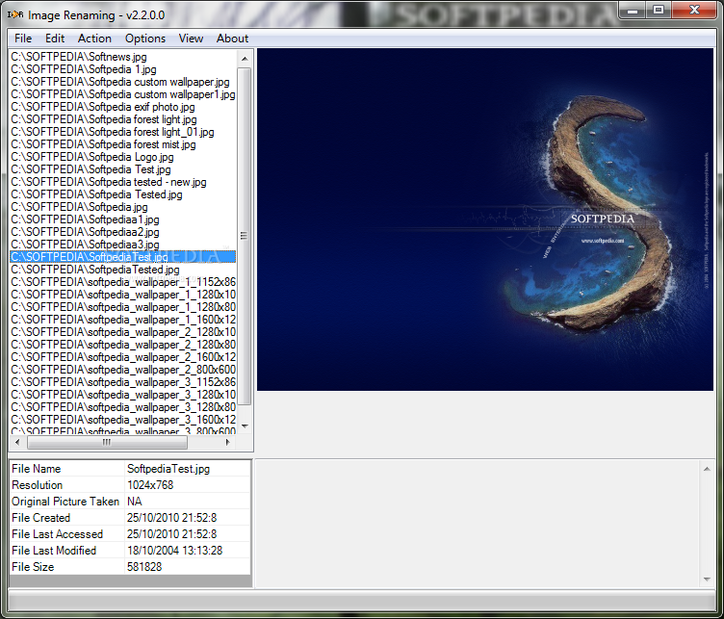Image resolution: width=724 pixels, height=619 pixels.
Task: Select Softpedia forest mist.jpg entry
Action: [123, 144]
